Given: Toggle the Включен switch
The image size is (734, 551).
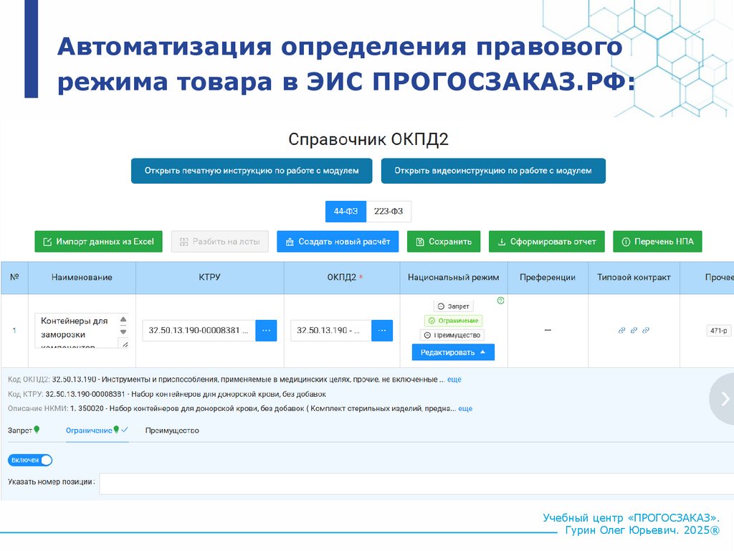Looking at the screenshot, I should (30, 460).
